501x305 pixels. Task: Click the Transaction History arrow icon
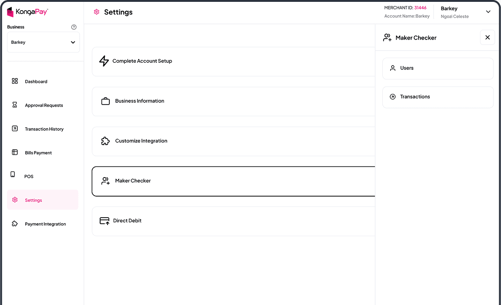14,129
